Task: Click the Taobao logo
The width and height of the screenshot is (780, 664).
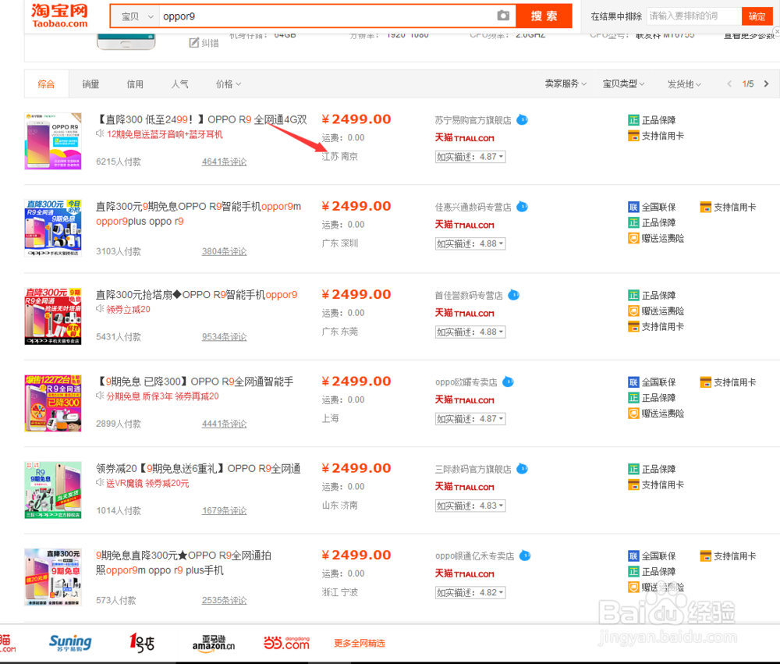Action: (x=59, y=16)
